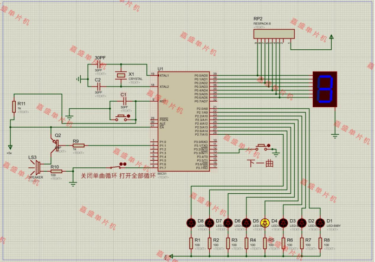Select LED D1
This screenshot has height=262, width=375.
(320, 223)
